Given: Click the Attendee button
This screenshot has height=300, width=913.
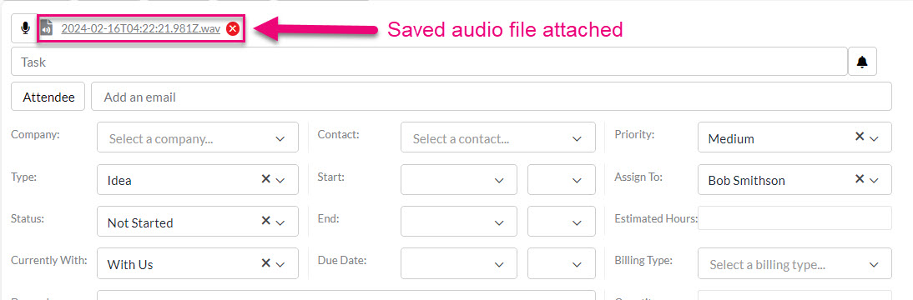Looking at the screenshot, I should point(48,97).
